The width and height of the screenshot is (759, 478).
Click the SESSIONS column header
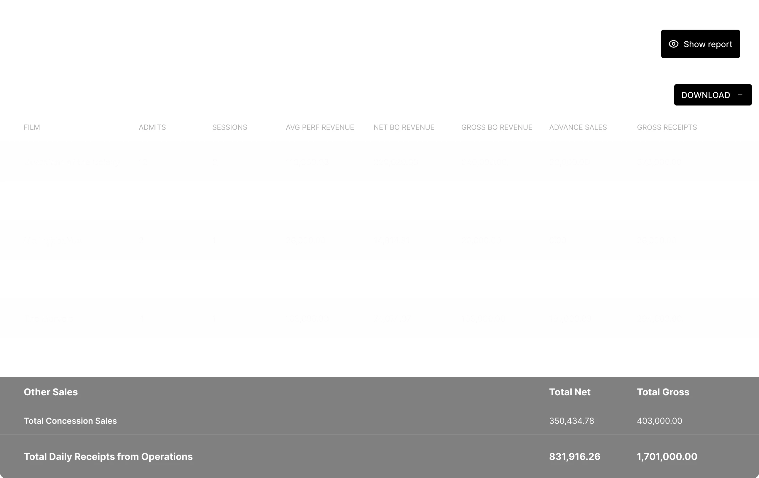(229, 127)
